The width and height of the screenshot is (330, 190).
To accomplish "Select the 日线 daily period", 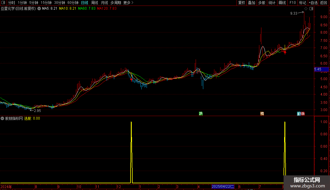I will pyautogui.click(x=85, y=3).
